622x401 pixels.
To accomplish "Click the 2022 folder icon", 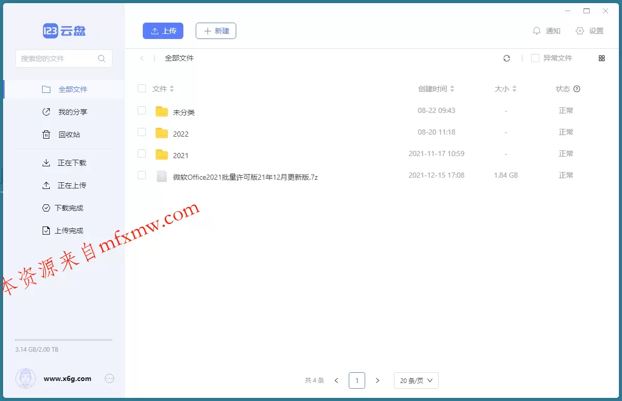I will 162,133.
